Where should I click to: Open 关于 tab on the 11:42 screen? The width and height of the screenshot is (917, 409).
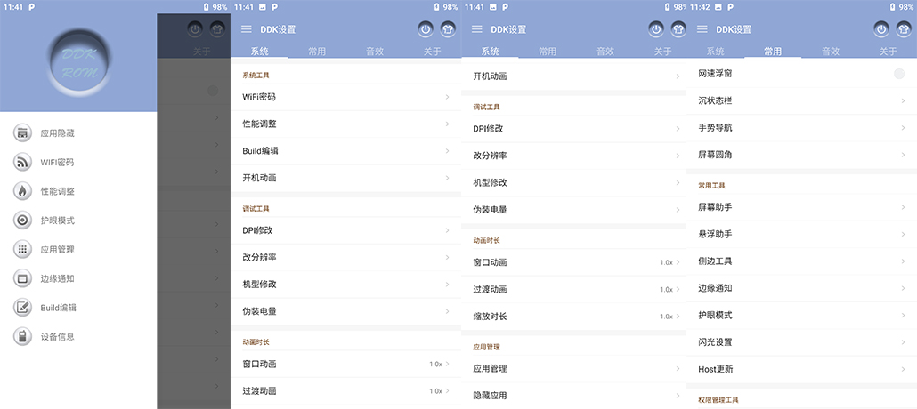[x=888, y=52]
